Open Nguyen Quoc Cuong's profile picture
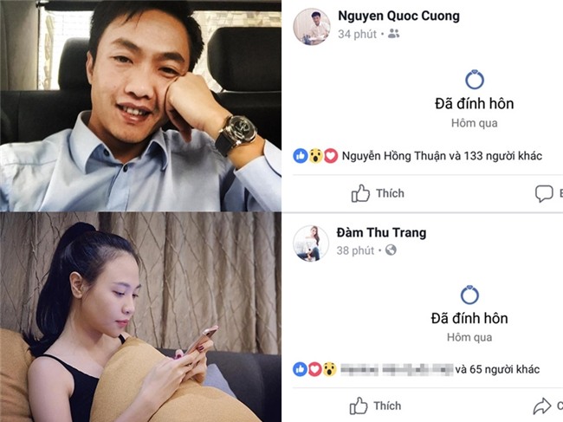Image resolution: width=563 pixels, height=422 pixels. [x=311, y=27]
